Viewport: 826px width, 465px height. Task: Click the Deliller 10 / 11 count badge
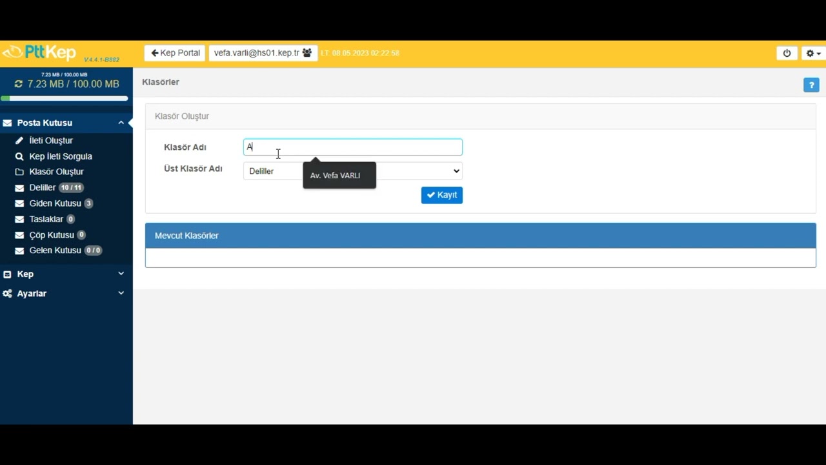coord(71,188)
